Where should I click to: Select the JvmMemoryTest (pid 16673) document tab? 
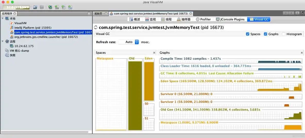coord(151,13)
